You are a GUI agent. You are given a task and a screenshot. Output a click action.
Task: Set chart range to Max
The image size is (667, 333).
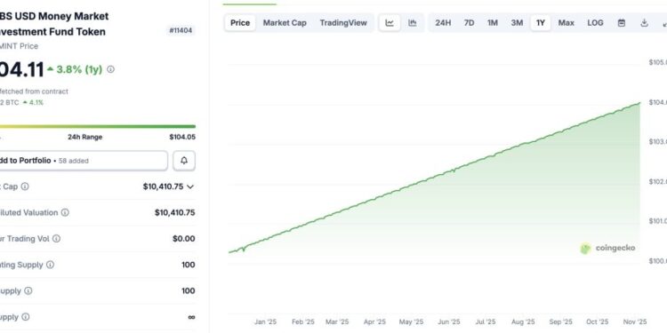pyautogui.click(x=567, y=23)
